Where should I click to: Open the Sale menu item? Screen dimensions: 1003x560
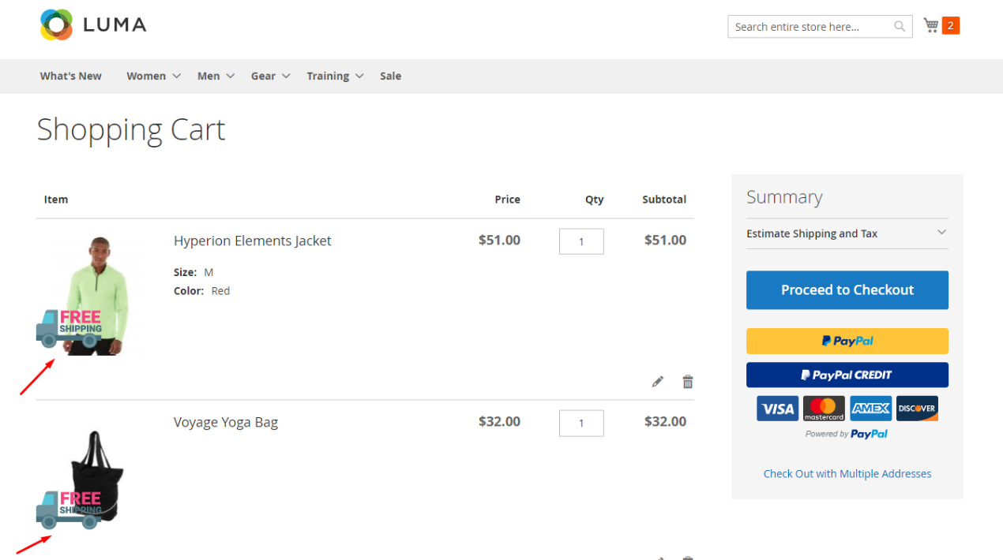coord(390,76)
